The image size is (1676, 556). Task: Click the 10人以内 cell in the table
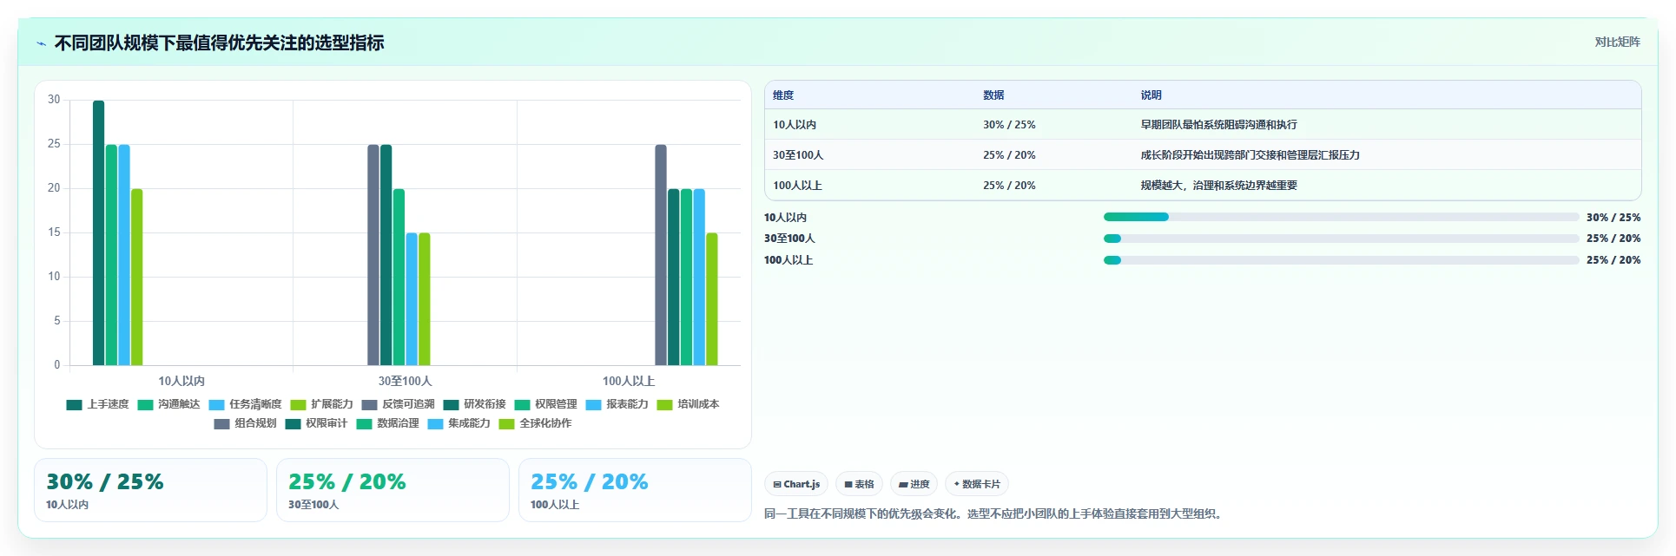(795, 125)
